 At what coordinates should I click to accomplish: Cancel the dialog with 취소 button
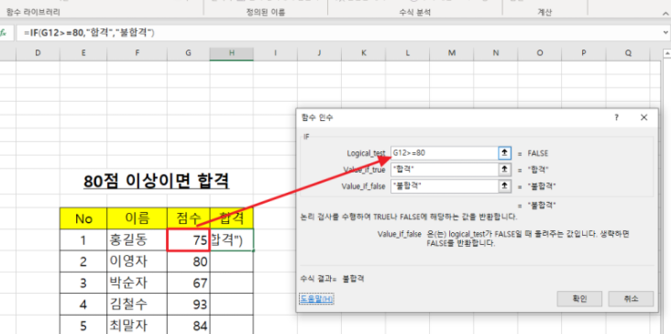(631, 299)
